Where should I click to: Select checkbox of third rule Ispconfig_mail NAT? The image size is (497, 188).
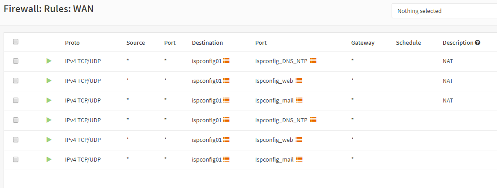16,100
